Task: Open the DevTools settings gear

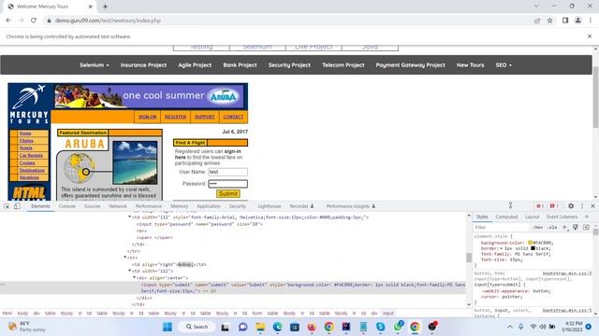Action: coord(571,205)
